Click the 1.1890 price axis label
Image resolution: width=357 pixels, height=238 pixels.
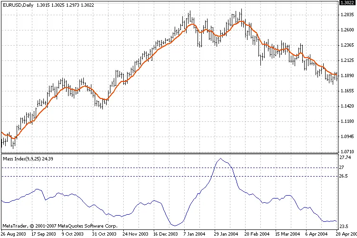tap(347, 76)
